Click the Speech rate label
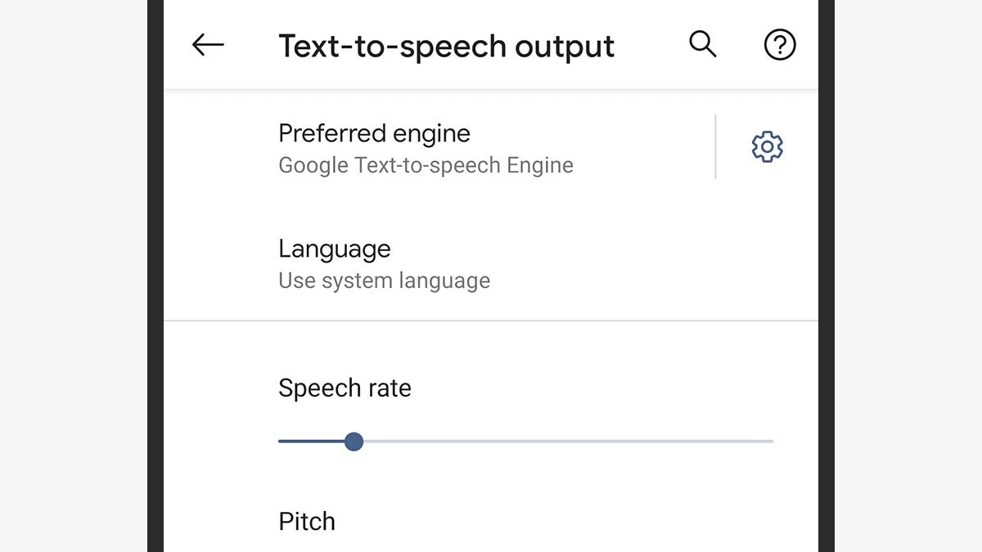 (345, 388)
